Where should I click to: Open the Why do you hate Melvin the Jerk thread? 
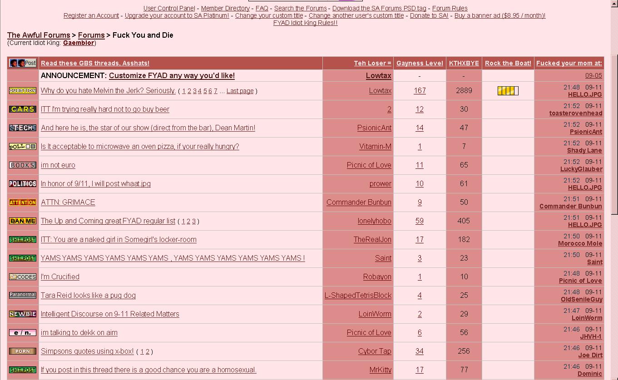pyautogui.click(x=108, y=91)
